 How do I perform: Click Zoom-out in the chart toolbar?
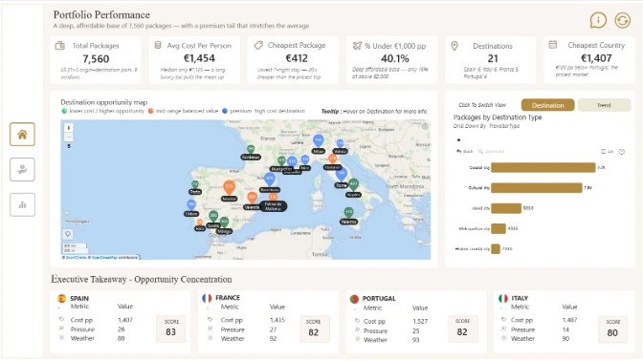pos(491,152)
